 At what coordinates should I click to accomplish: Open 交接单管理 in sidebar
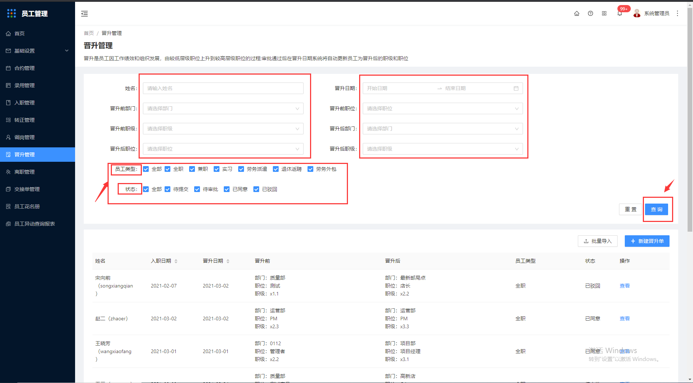click(38, 189)
